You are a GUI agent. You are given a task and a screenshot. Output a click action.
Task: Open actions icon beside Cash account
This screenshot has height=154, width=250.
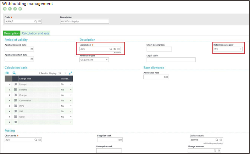point(221,140)
